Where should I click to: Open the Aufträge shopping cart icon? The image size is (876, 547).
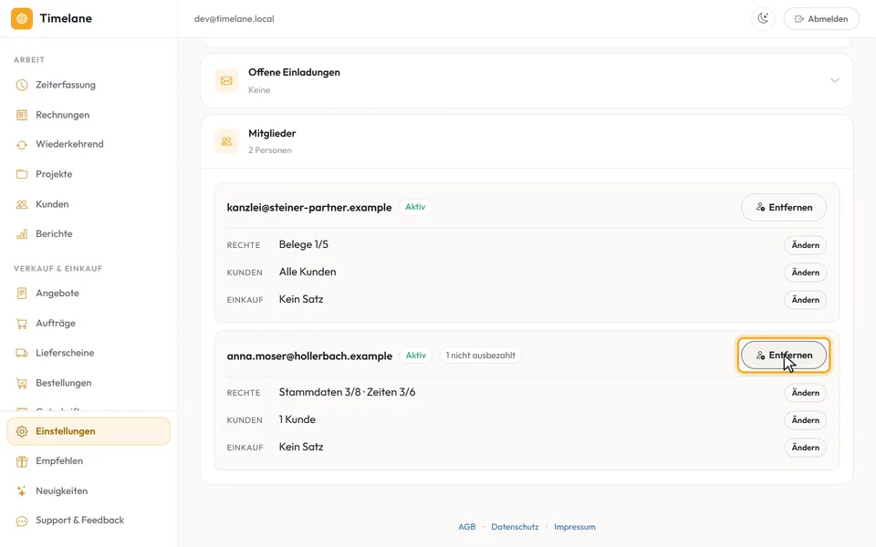(x=22, y=323)
